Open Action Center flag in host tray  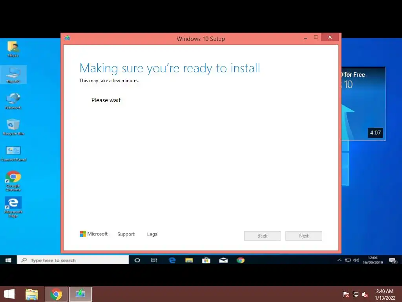pos(346,294)
